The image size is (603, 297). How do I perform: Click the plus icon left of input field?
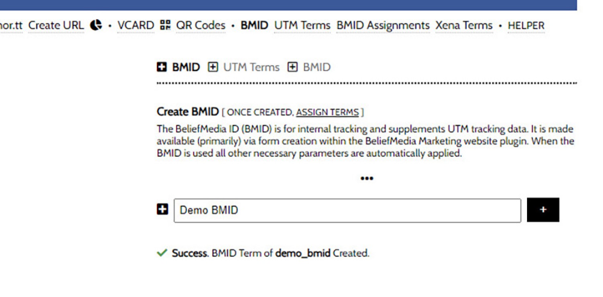tap(162, 209)
